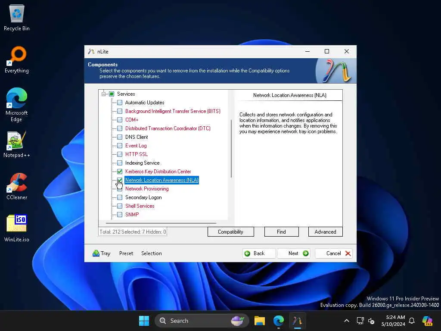Viewport: 441px width, 331px height.
Task: Select the Event Log tree row
Action: pyautogui.click(x=136, y=146)
